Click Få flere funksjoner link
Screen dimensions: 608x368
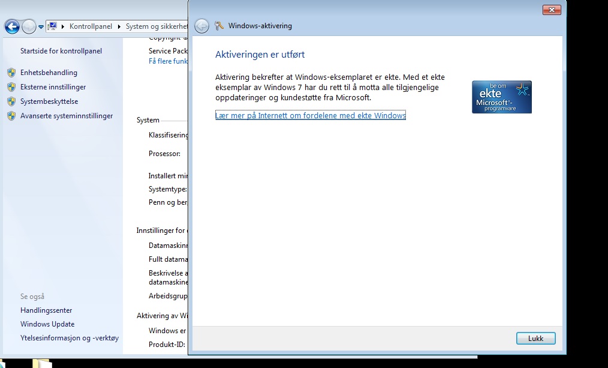(x=168, y=61)
